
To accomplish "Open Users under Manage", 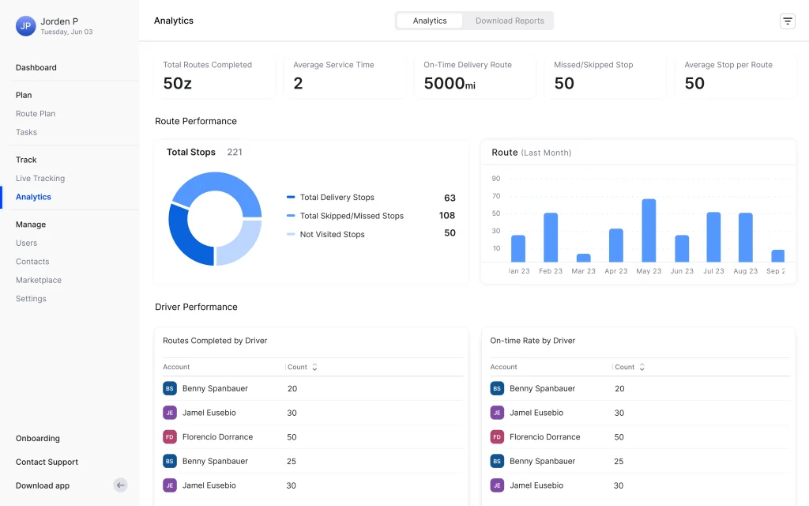I will coord(24,243).
